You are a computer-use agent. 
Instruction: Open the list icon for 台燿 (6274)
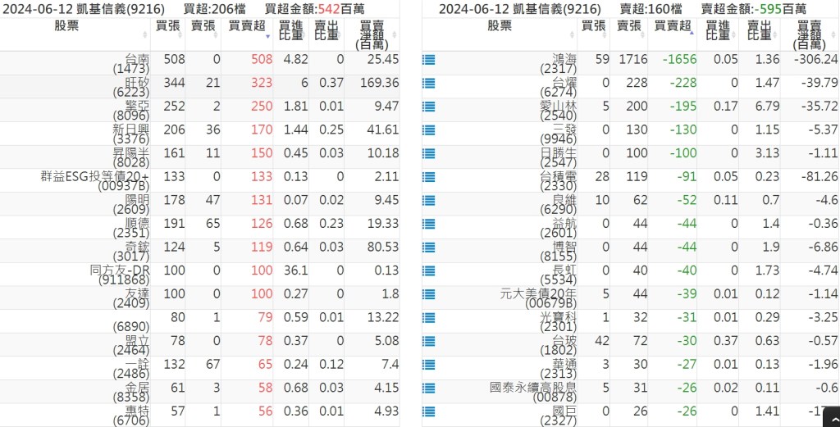[x=427, y=83]
